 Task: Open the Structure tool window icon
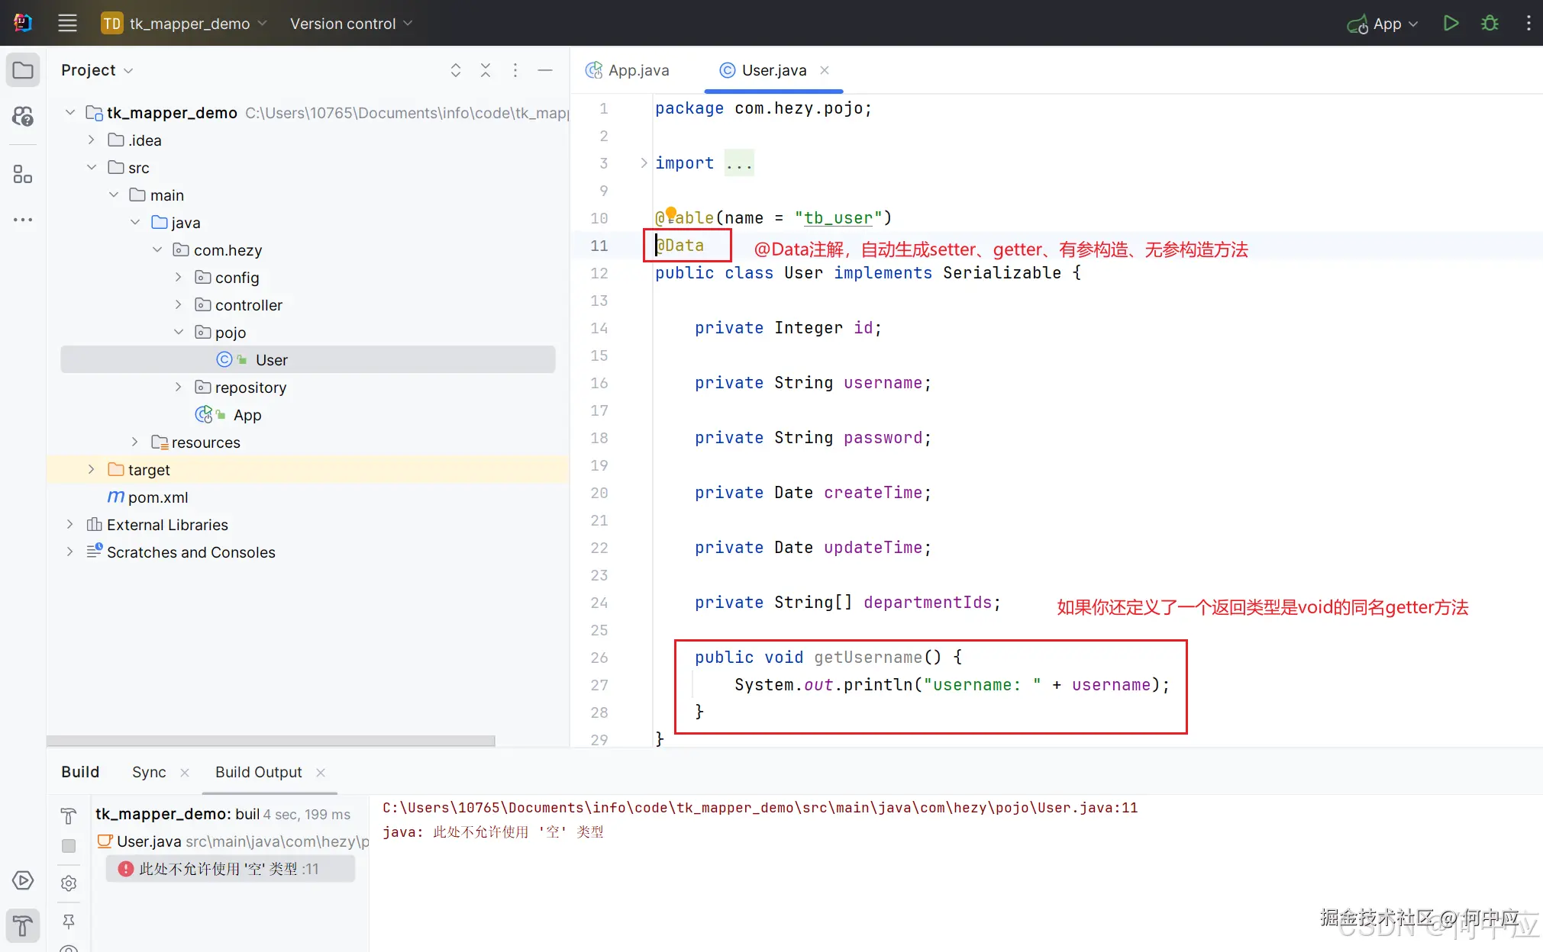[23, 175]
